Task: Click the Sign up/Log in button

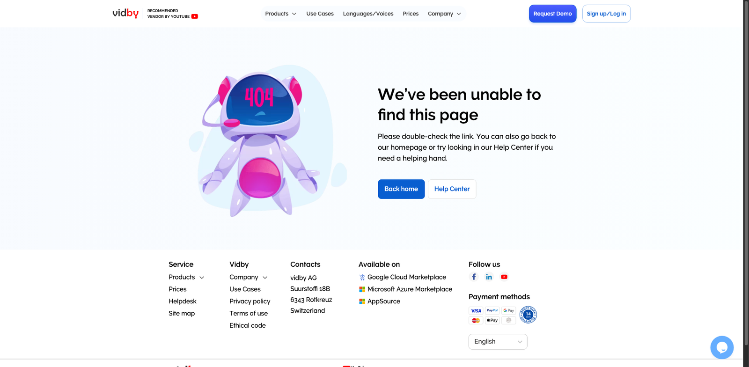Action: [x=606, y=14]
